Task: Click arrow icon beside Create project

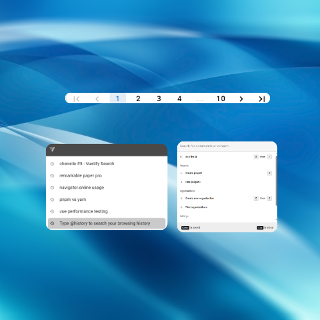Action: pos(181,173)
